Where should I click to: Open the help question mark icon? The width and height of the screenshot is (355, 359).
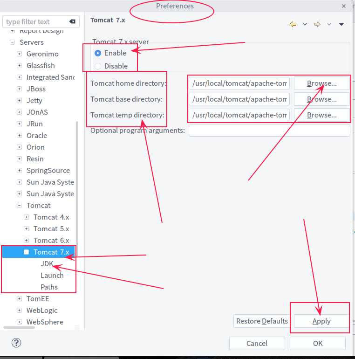[x=16, y=343]
